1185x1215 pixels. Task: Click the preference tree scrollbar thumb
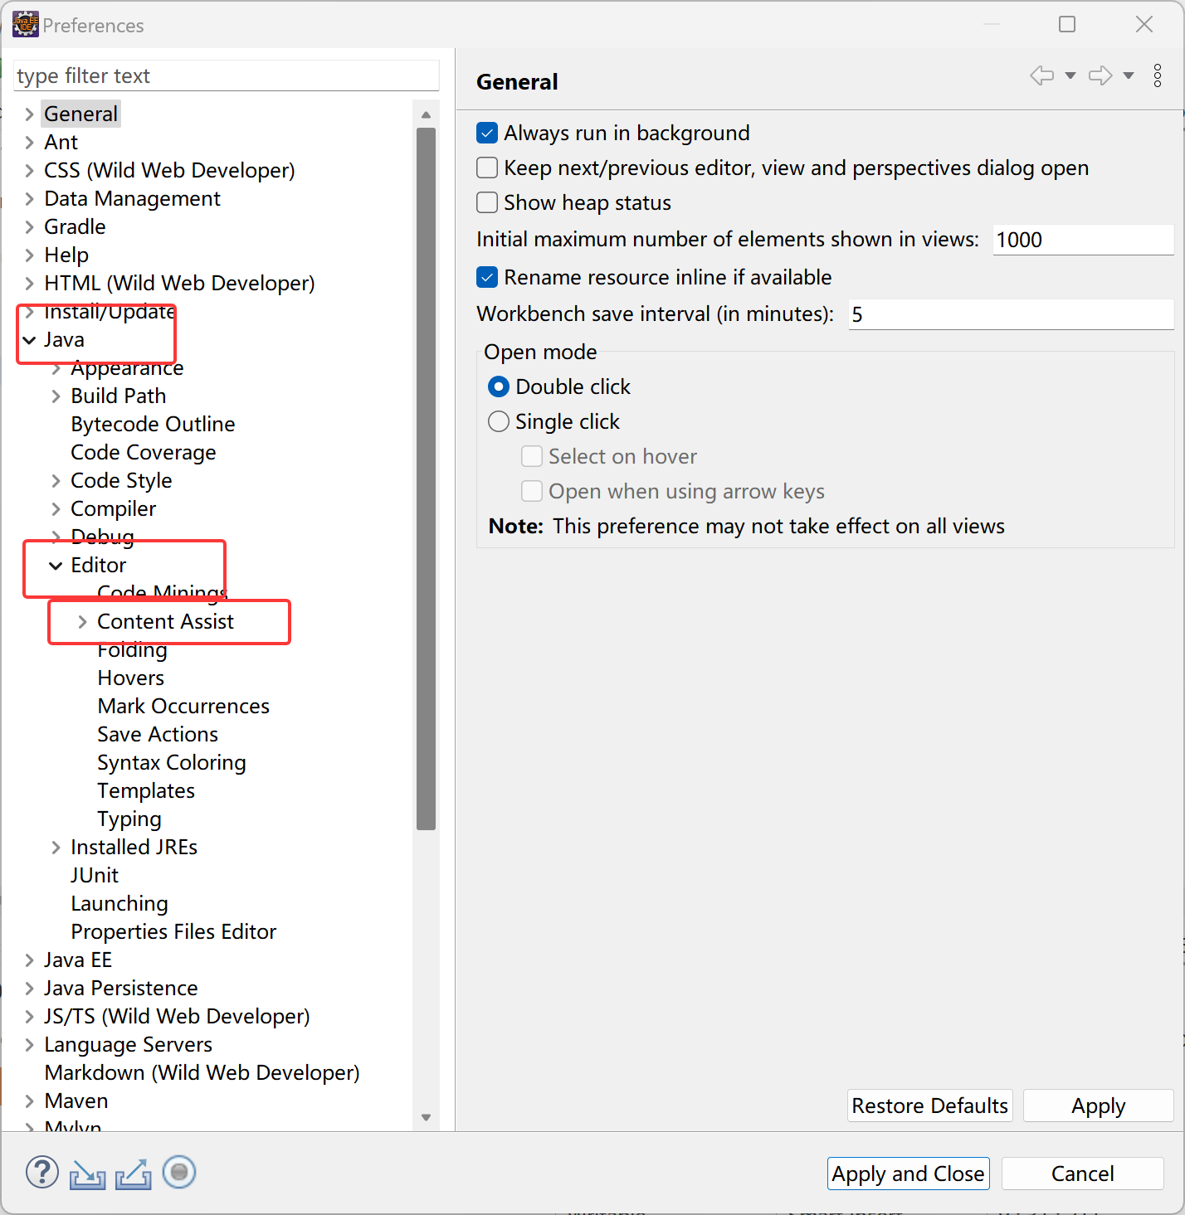(x=426, y=479)
